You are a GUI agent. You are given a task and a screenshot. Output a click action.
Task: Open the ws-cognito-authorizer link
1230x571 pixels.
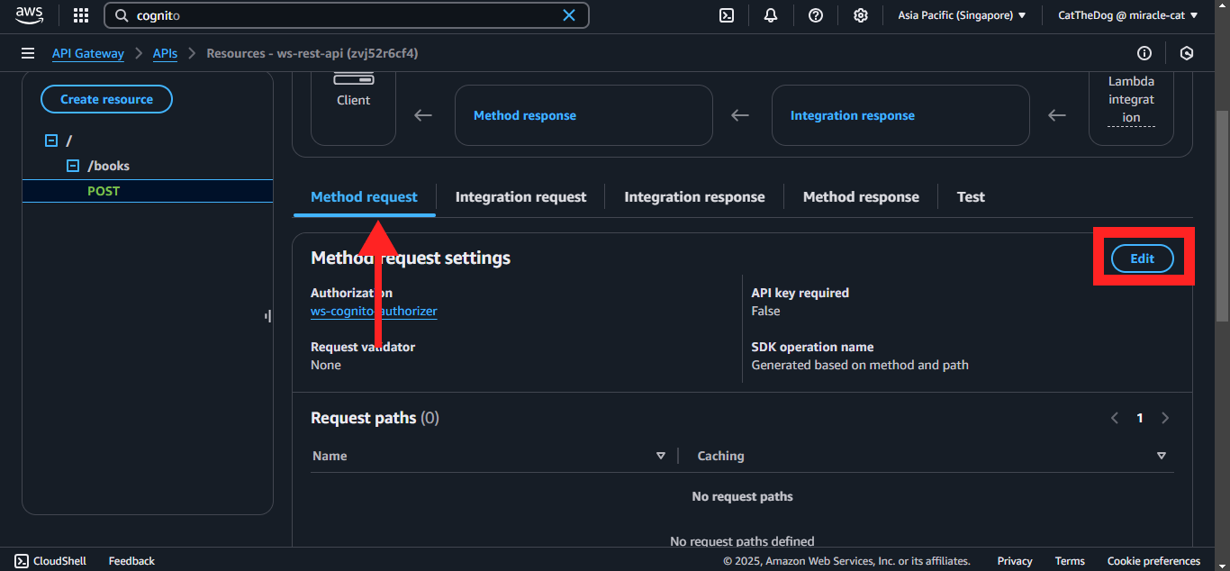coord(374,311)
